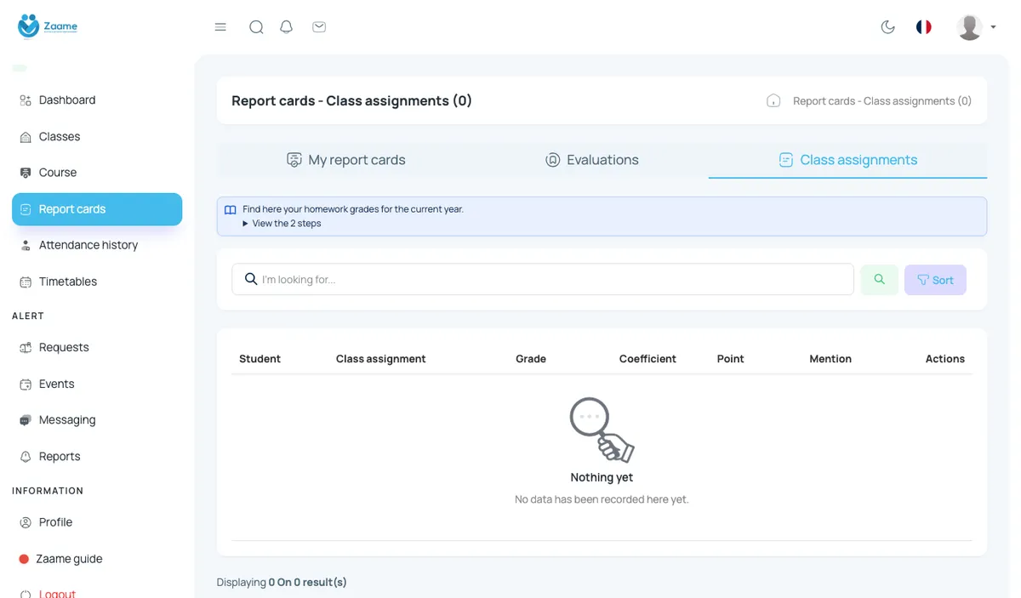Switch to My report cards tab

[x=345, y=160]
